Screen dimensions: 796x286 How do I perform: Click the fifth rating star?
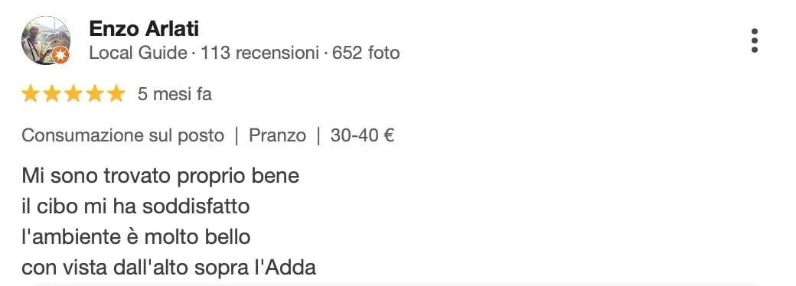[x=116, y=94]
